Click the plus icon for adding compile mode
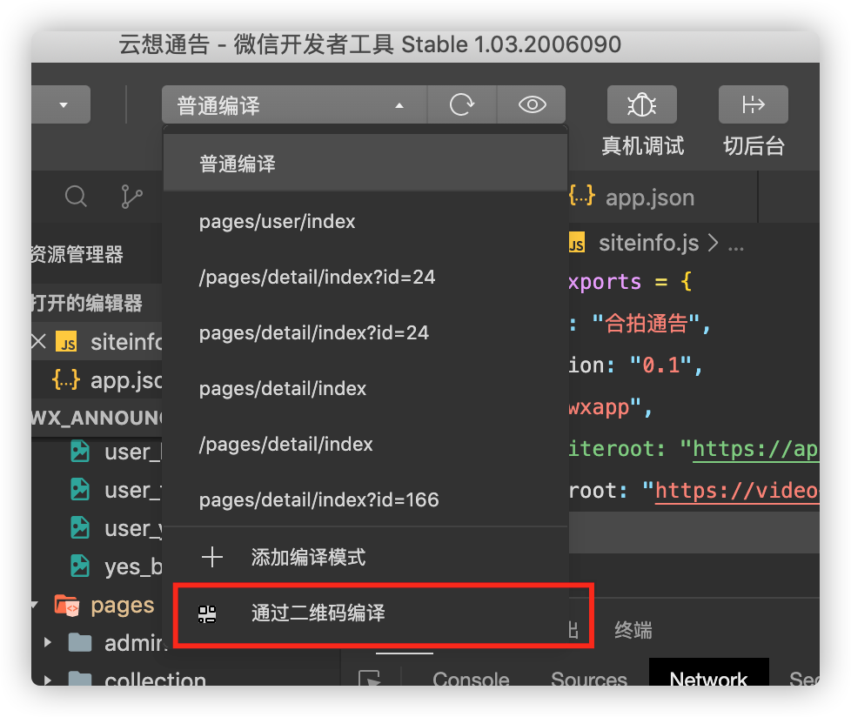851x717 pixels. click(x=212, y=558)
